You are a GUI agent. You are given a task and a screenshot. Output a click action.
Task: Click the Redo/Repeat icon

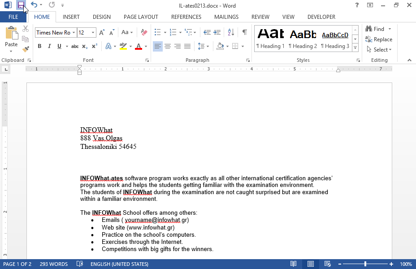click(52, 5)
